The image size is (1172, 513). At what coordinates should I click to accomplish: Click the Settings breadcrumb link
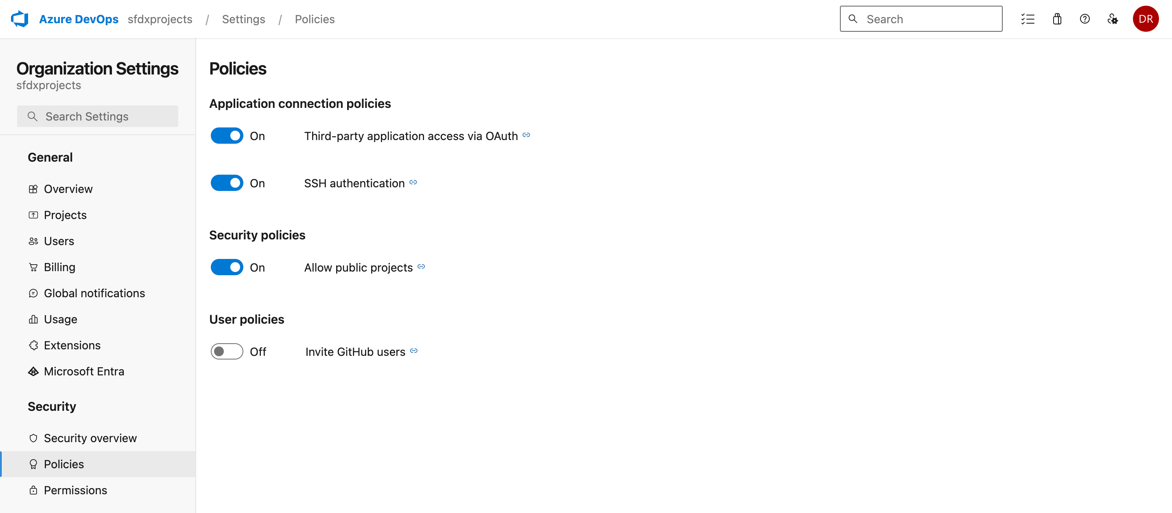coord(243,19)
